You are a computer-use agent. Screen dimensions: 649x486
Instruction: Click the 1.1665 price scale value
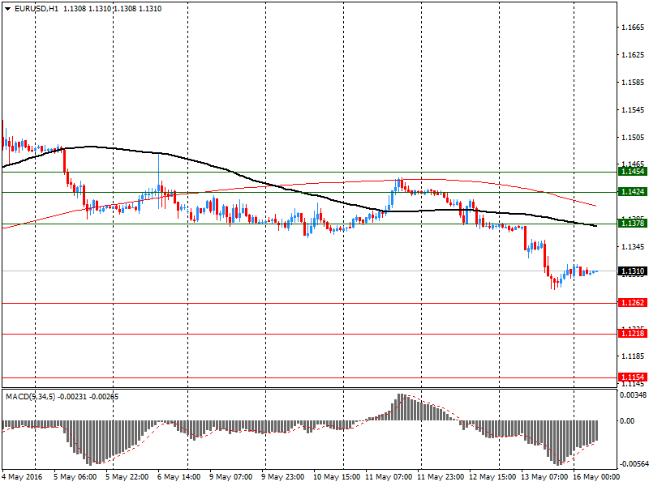coord(633,28)
